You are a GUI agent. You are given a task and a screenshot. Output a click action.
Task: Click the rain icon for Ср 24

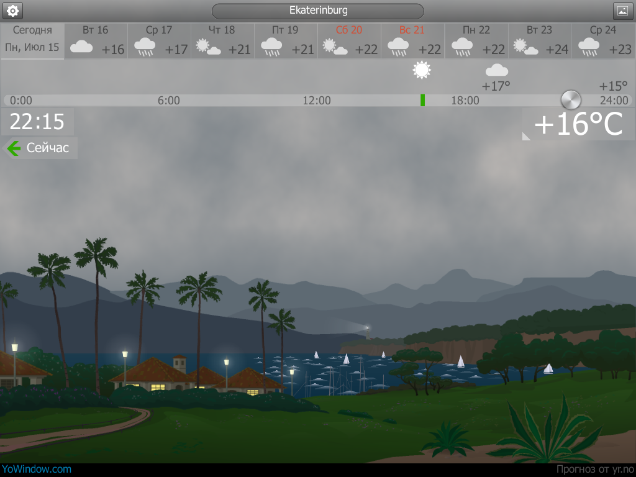589,47
